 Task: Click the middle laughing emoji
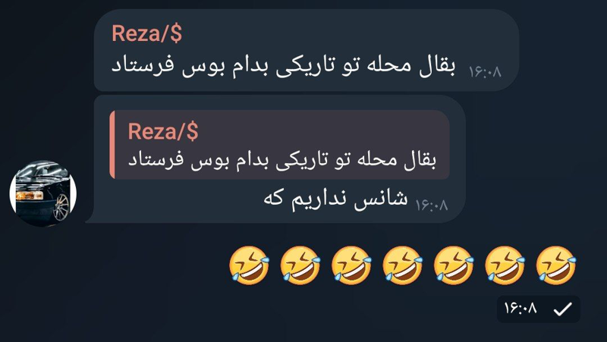pos(403,265)
